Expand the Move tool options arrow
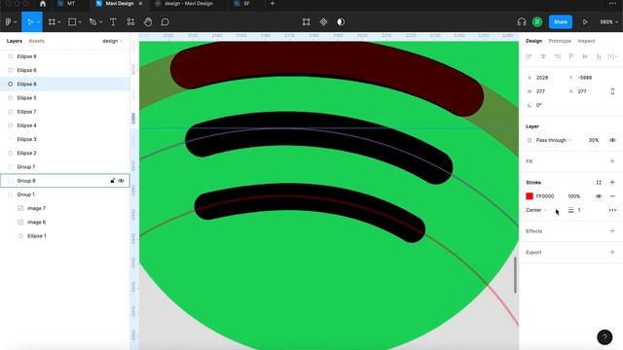The height and width of the screenshot is (350, 623). (x=38, y=22)
